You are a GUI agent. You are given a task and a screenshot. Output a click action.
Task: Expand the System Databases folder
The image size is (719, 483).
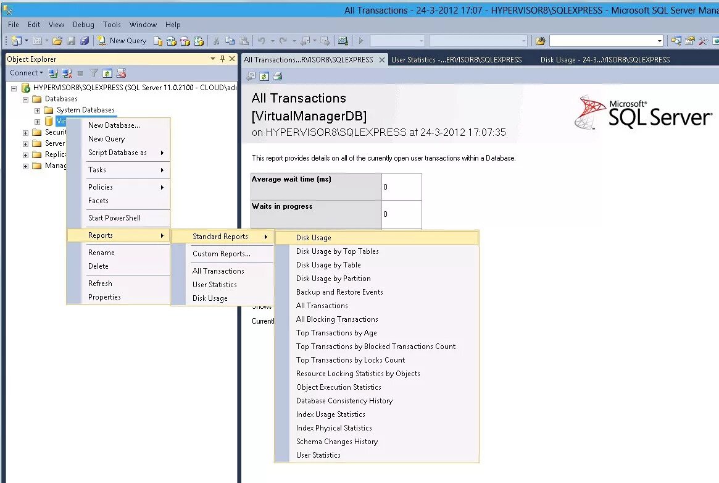[37, 111]
